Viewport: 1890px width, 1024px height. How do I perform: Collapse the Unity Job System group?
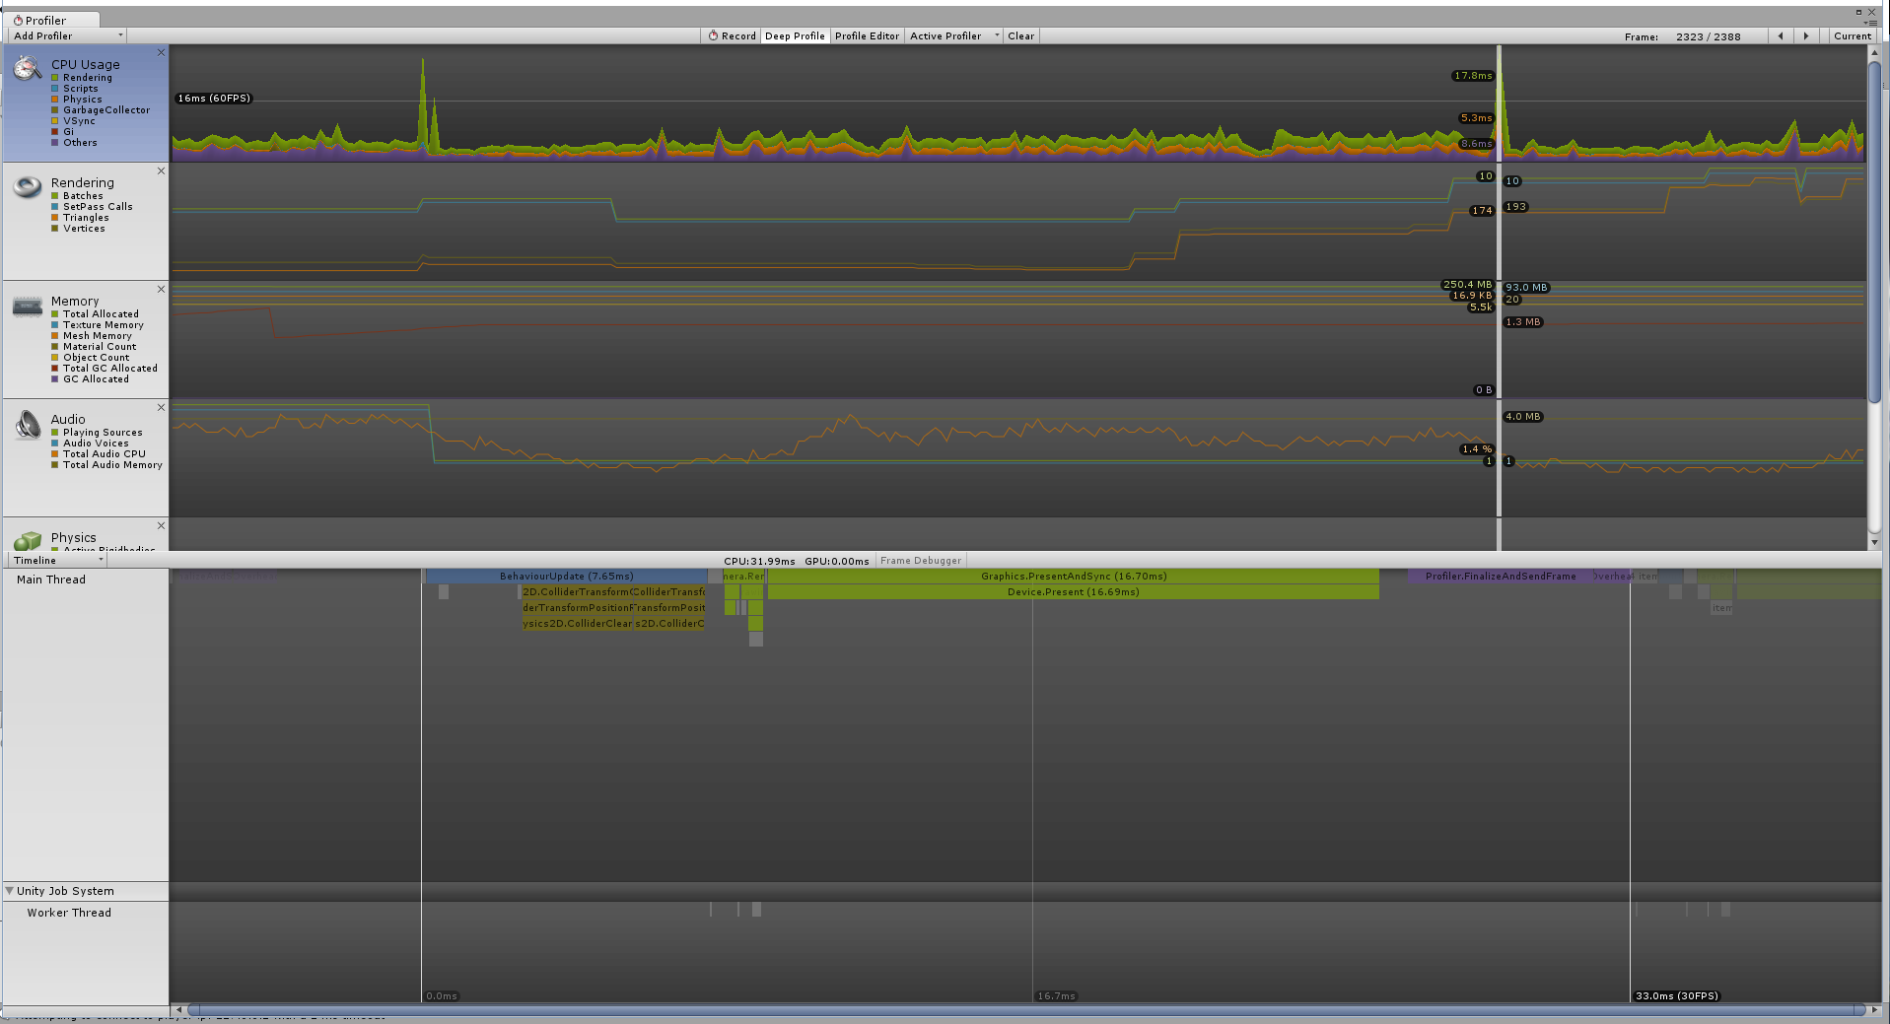[x=10, y=891]
